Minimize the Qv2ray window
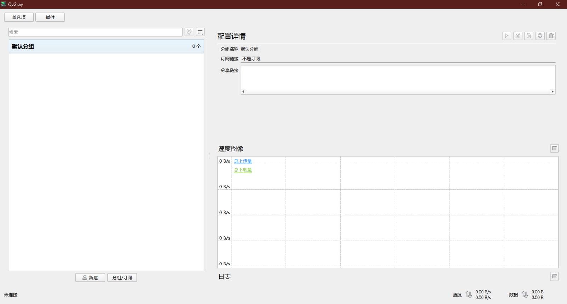This screenshot has width=567, height=304. pos(523,4)
